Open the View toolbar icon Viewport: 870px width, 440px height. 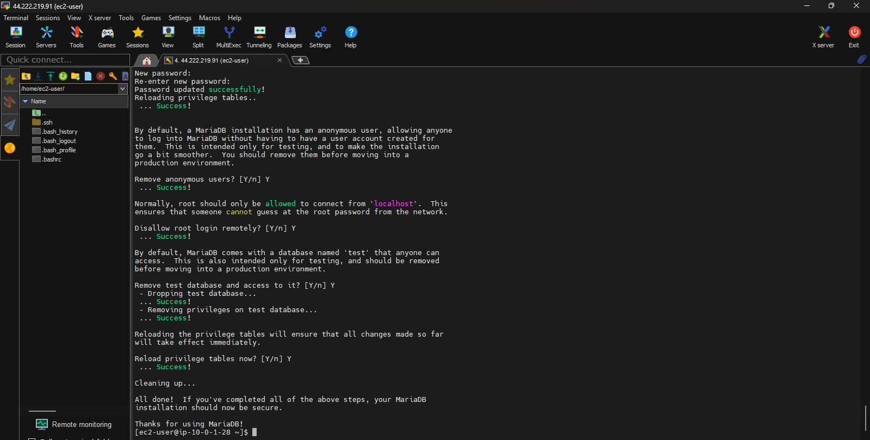point(168,37)
